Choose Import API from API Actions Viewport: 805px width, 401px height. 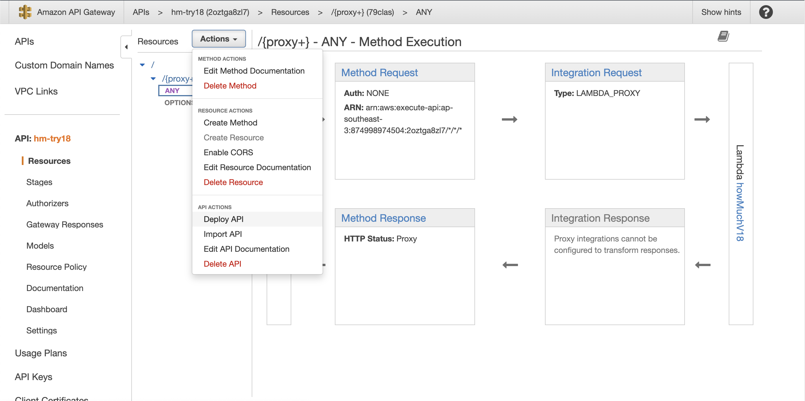(x=222, y=234)
